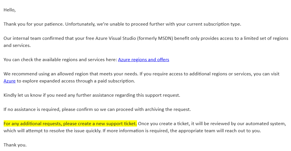
Task: Open the Azure paid subscription link
Action: (x=9, y=81)
